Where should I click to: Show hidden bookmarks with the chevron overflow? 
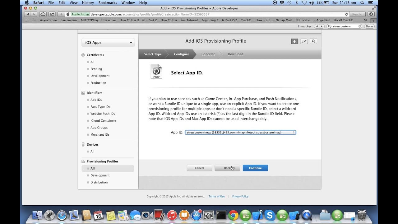365,20
